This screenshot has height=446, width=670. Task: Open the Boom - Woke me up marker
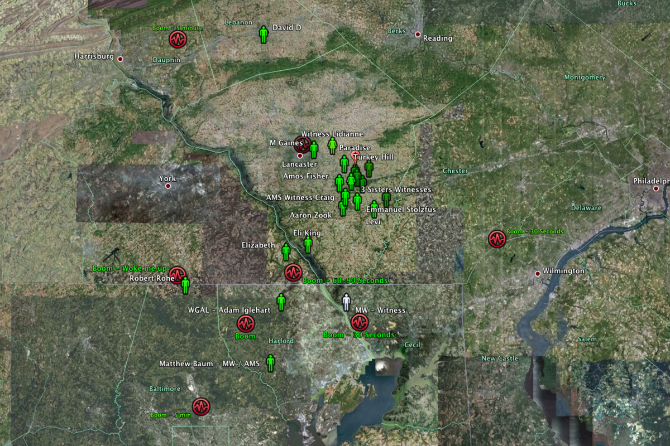[x=178, y=274]
